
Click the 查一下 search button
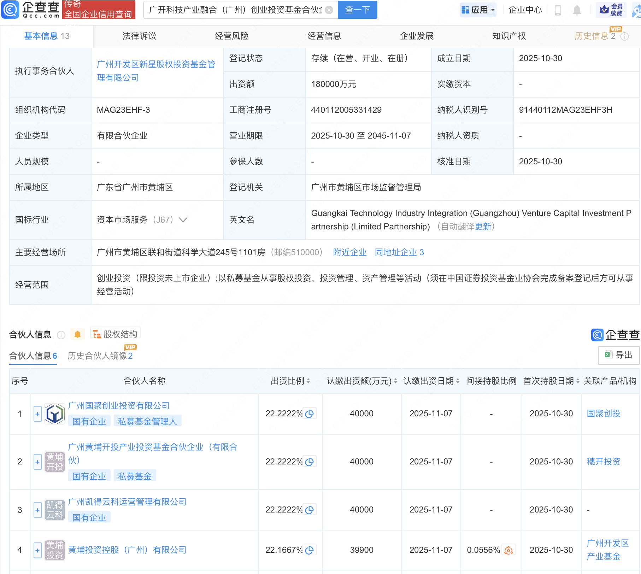357,10
